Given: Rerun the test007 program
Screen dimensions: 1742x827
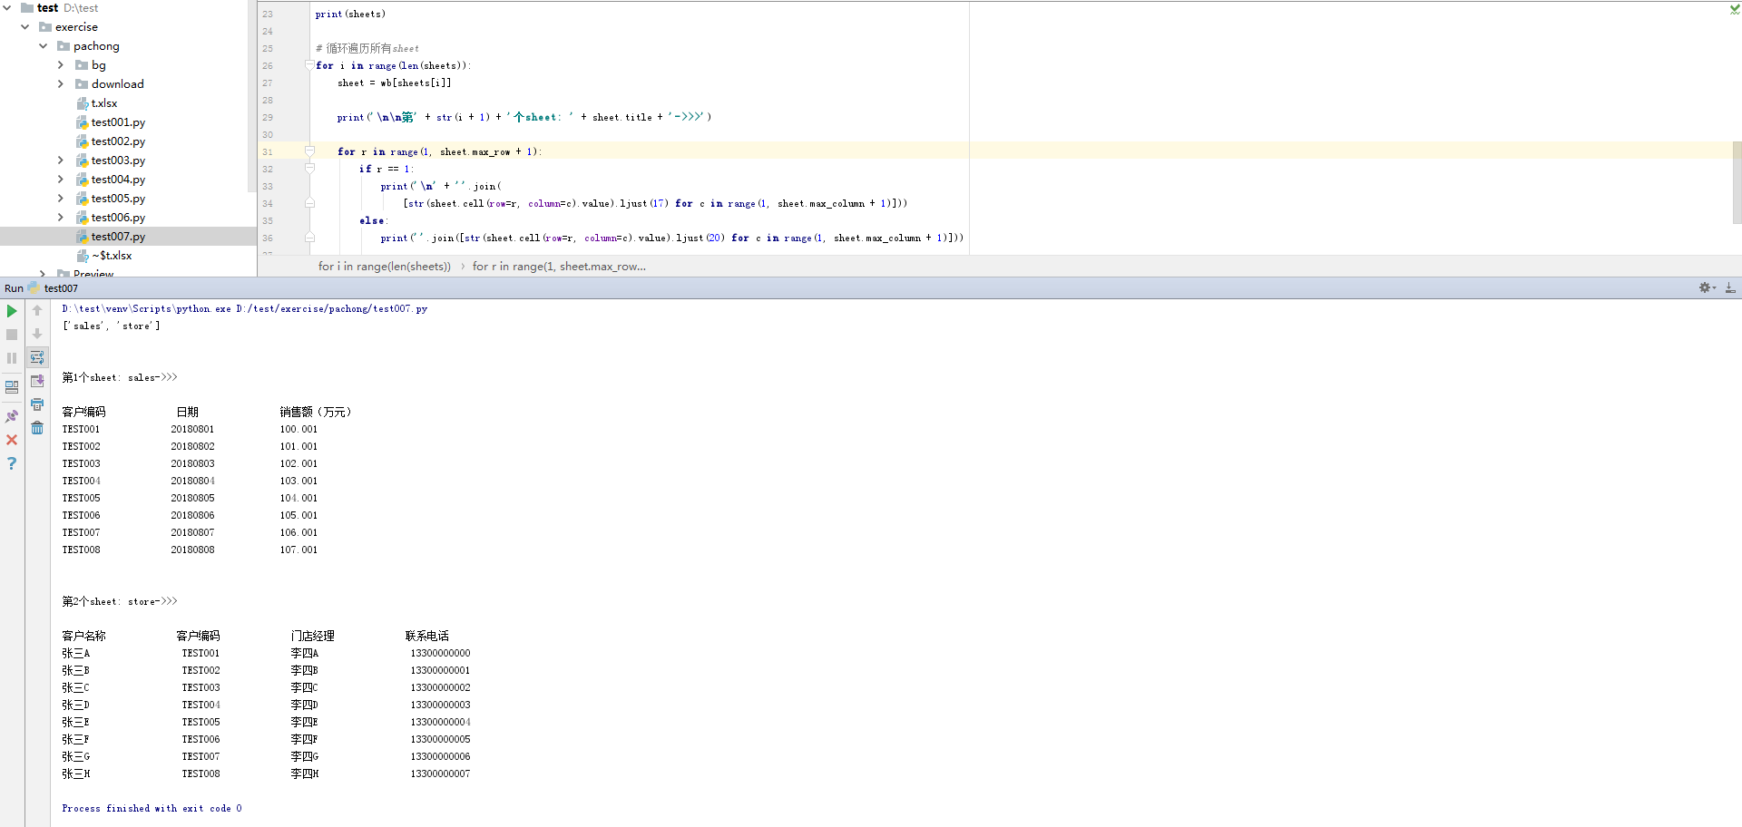Looking at the screenshot, I should click(12, 310).
